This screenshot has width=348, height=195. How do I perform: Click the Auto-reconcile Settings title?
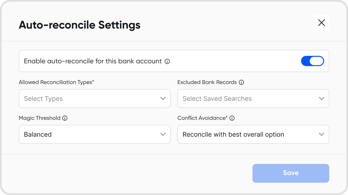click(80, 25)
